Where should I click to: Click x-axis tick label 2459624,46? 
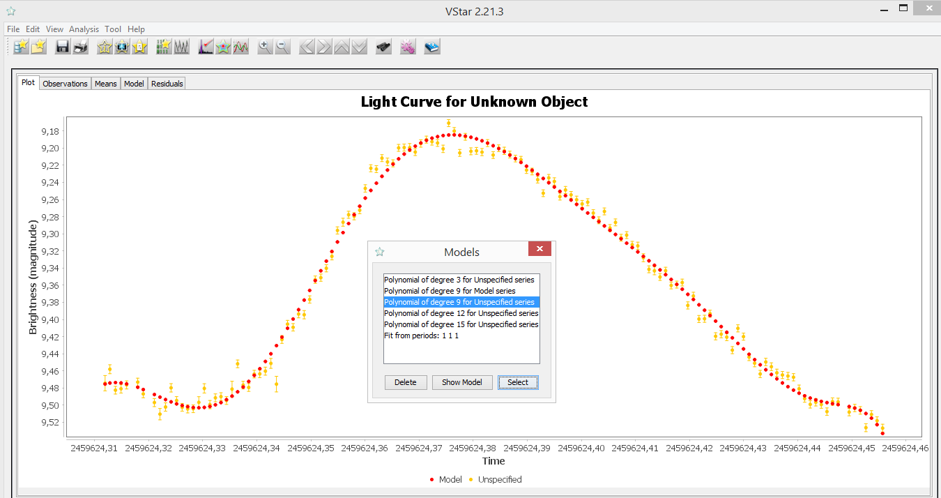[905, 448]
